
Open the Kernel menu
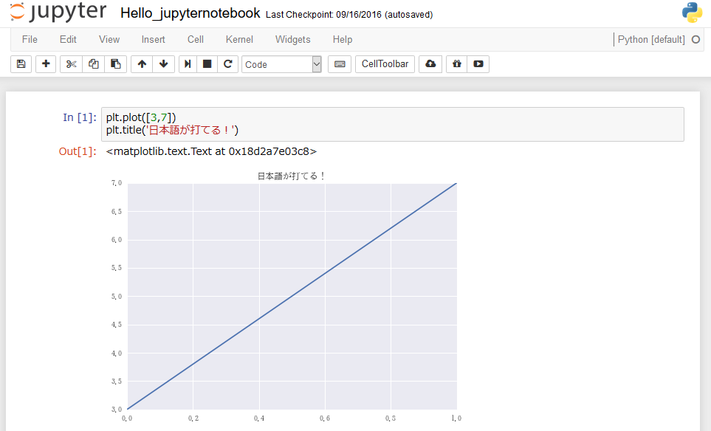pos(238,39)
